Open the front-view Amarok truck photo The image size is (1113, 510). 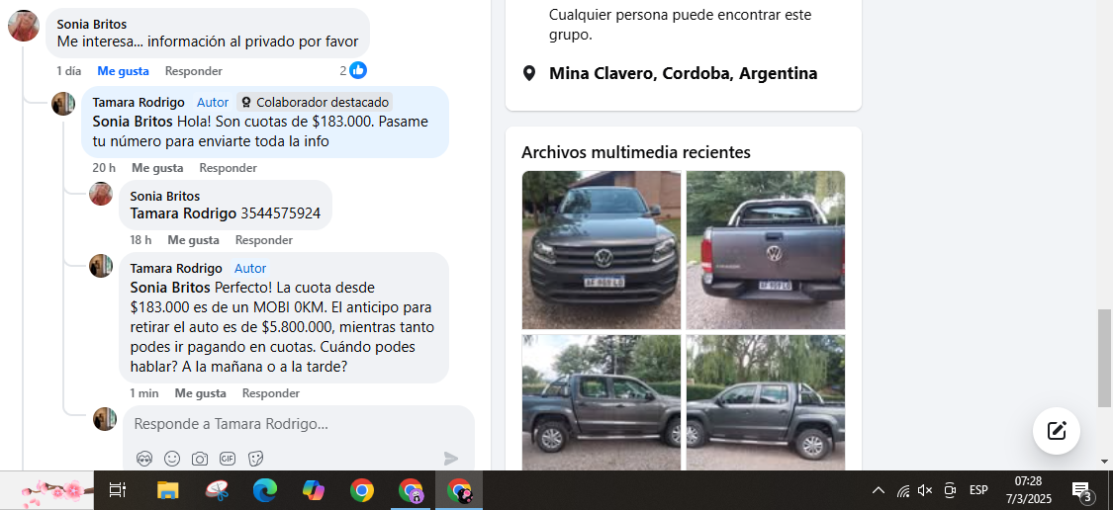point(602,250)
